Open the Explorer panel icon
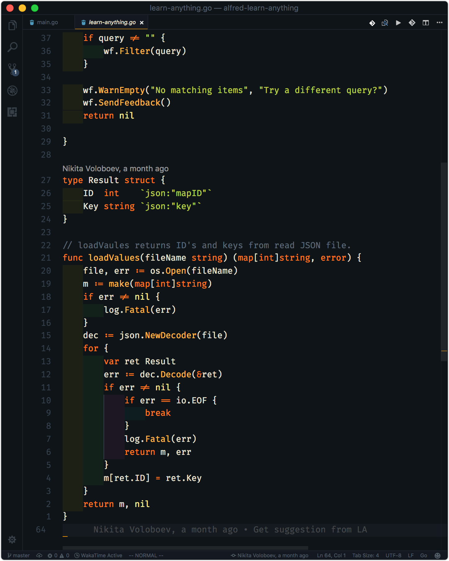449x561 pixels. pos(12,25)
